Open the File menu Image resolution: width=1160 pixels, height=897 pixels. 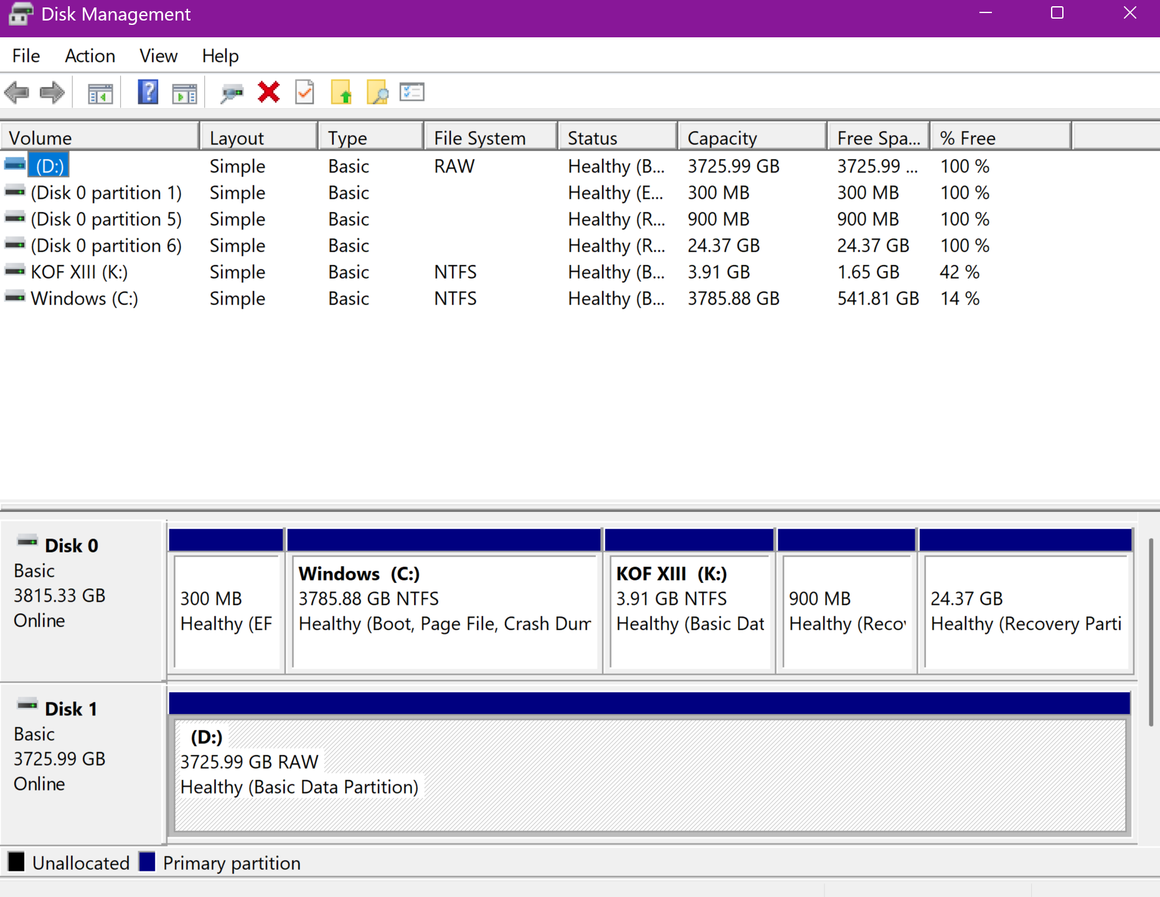point(26,56)
